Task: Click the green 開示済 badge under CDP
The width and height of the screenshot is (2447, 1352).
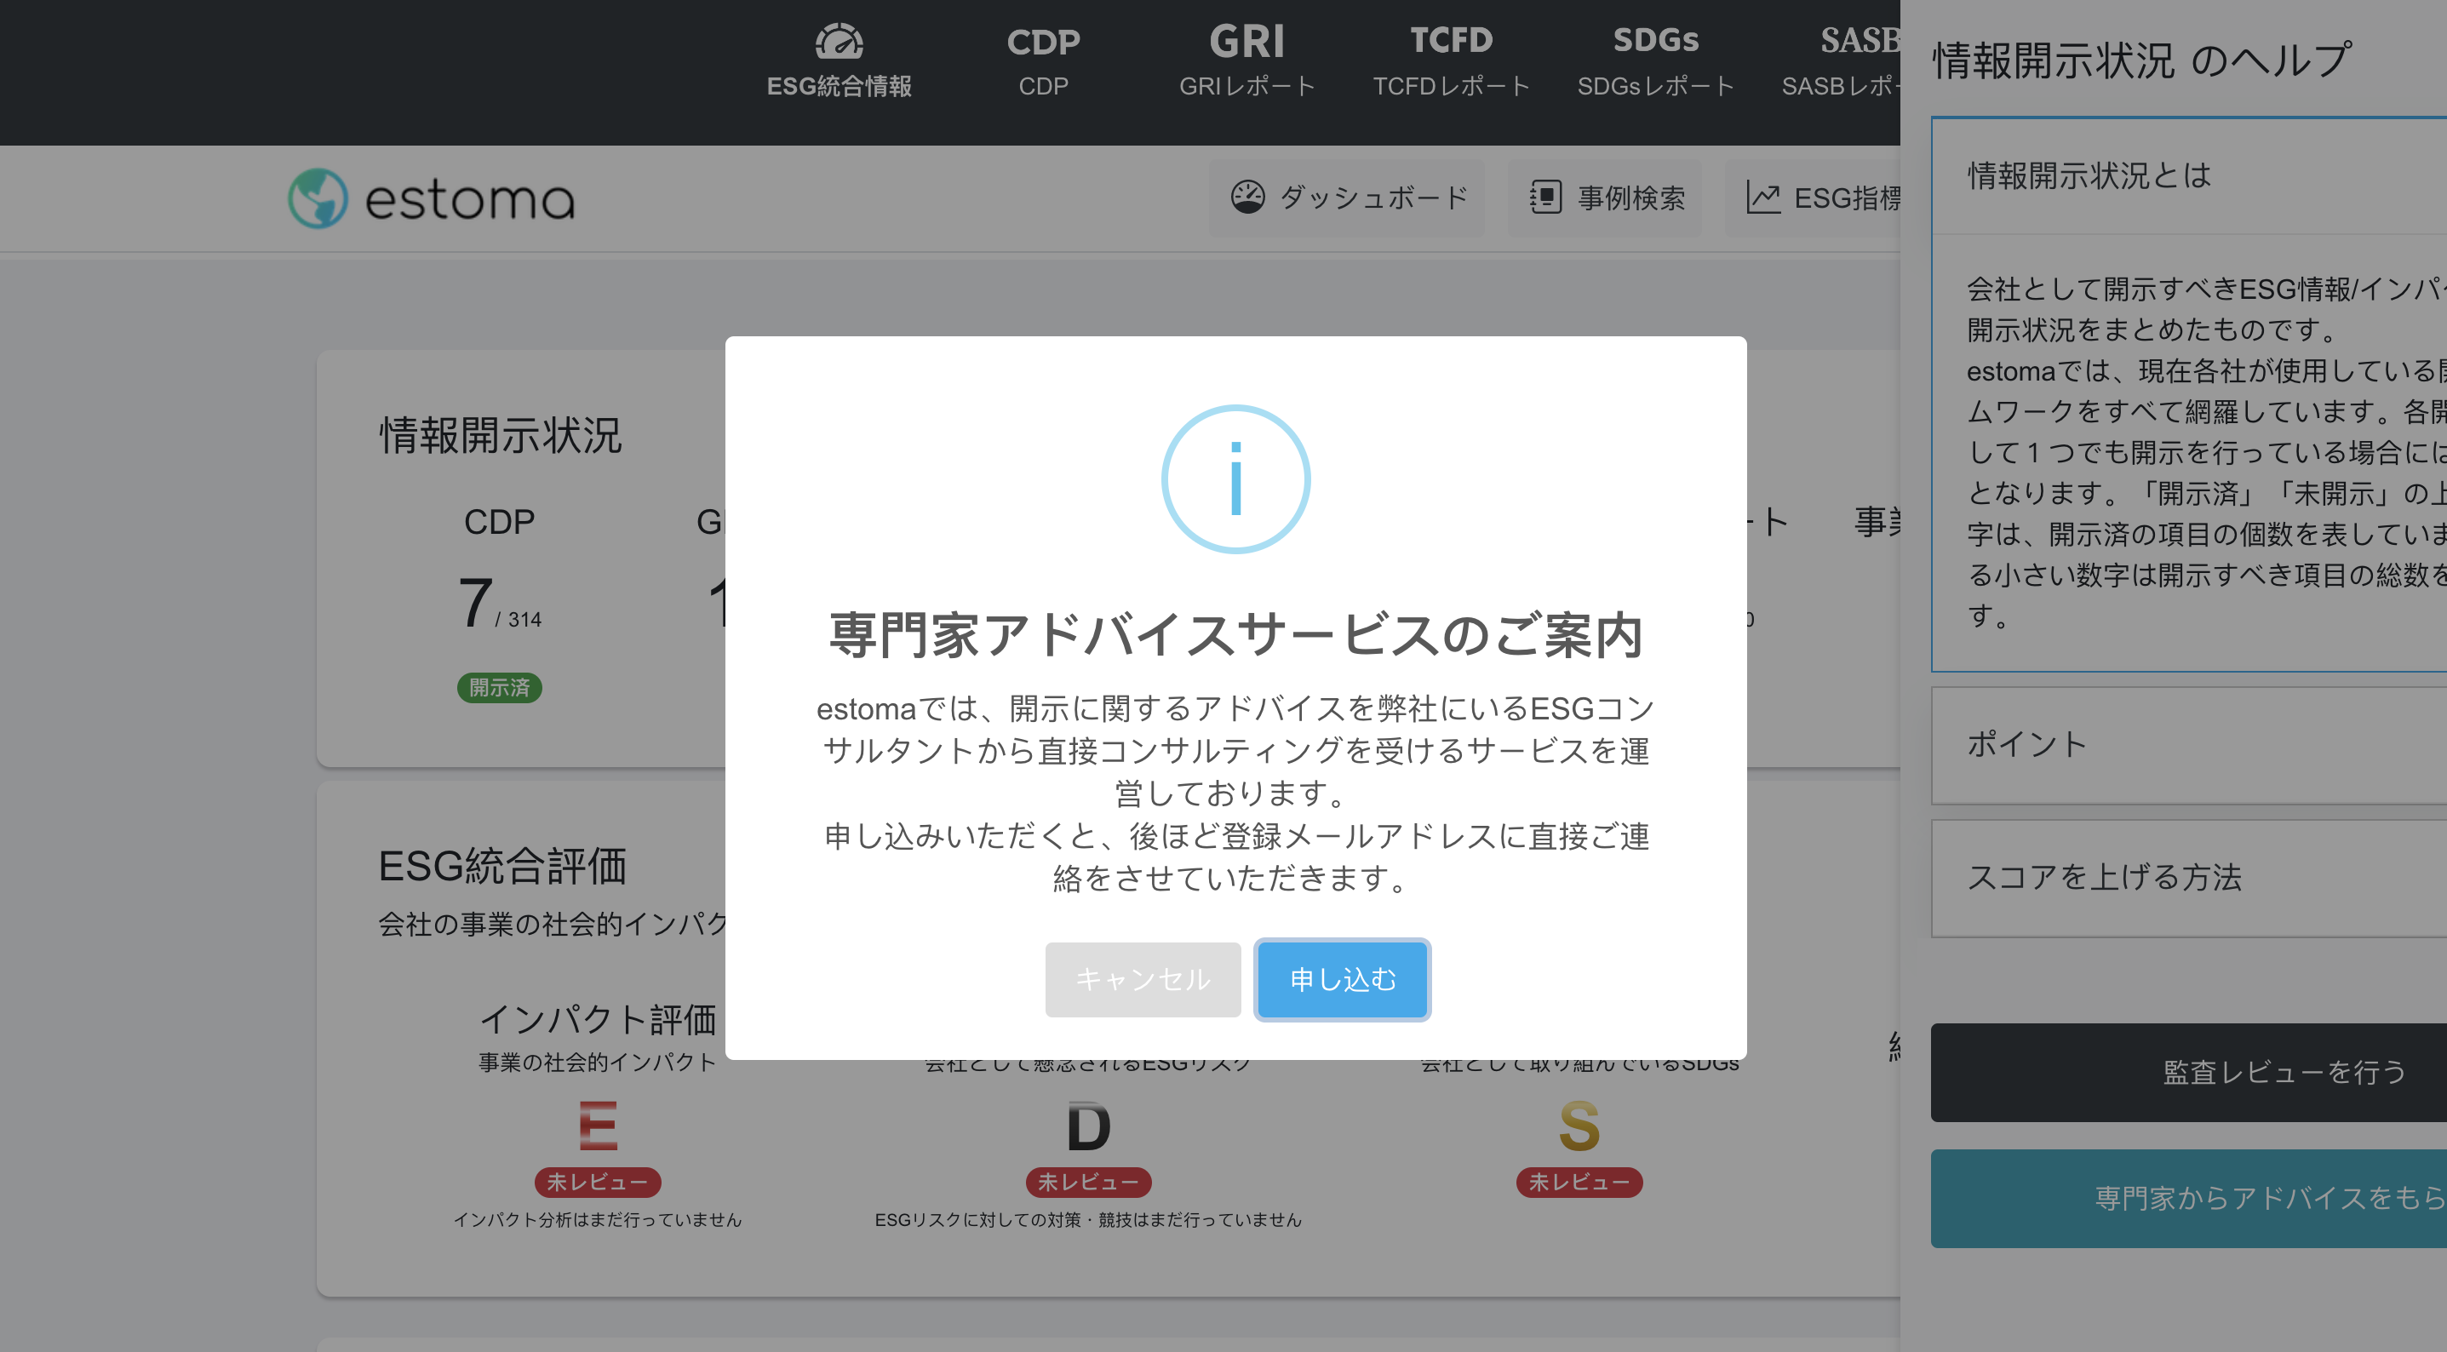Action: (x=499, y=687)
